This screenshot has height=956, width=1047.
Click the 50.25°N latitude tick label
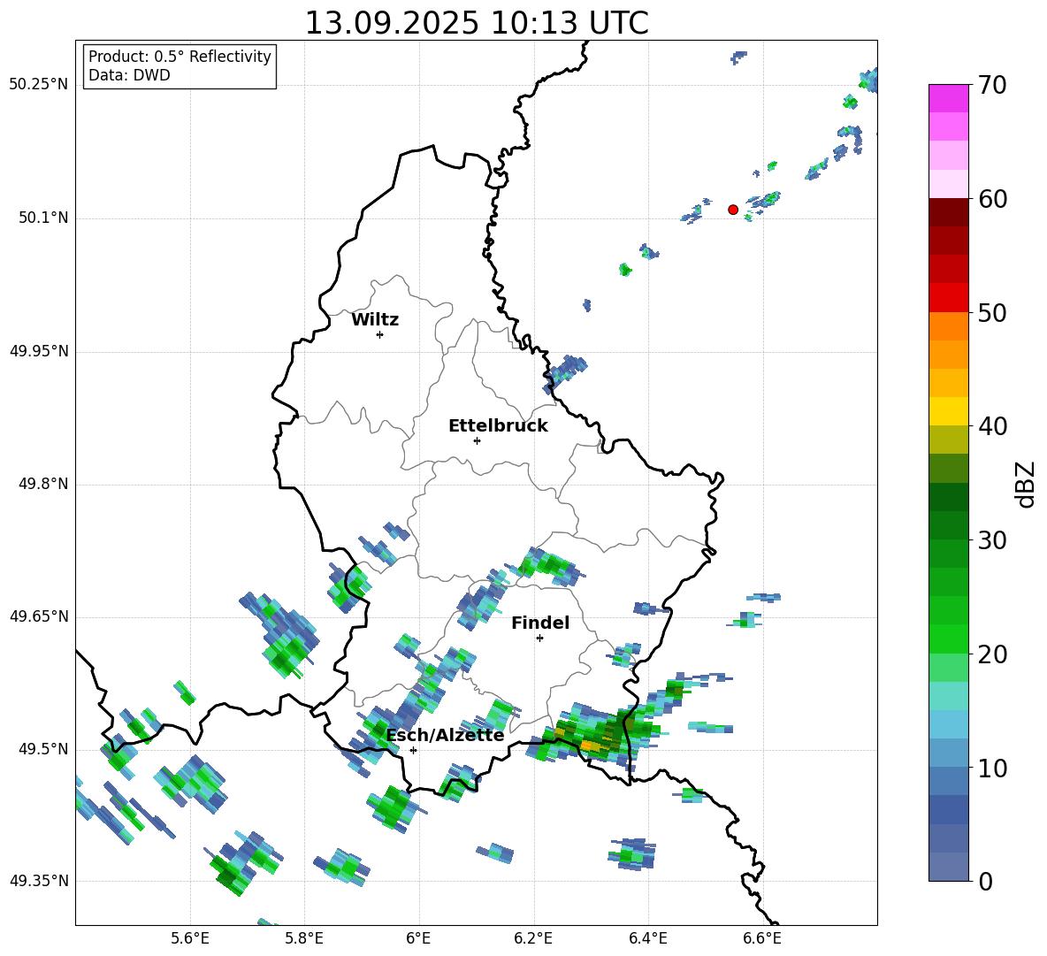click(38, 85)
